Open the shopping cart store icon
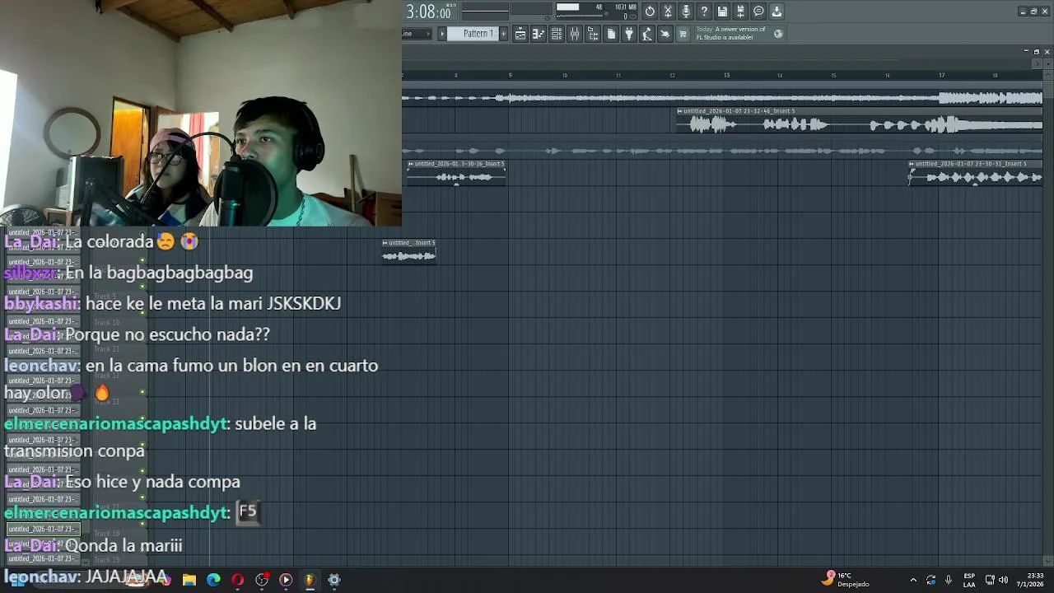Viewport: 1054px width, 593px height. 683,34
